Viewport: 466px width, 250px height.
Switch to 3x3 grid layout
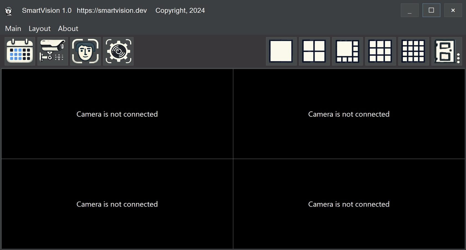380,51
